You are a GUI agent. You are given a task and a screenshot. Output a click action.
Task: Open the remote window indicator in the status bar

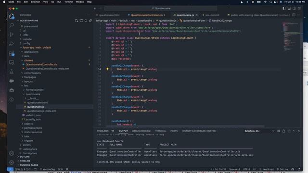tap(10, 169)
